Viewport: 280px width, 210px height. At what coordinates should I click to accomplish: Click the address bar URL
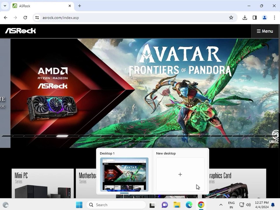click(61, 18)
